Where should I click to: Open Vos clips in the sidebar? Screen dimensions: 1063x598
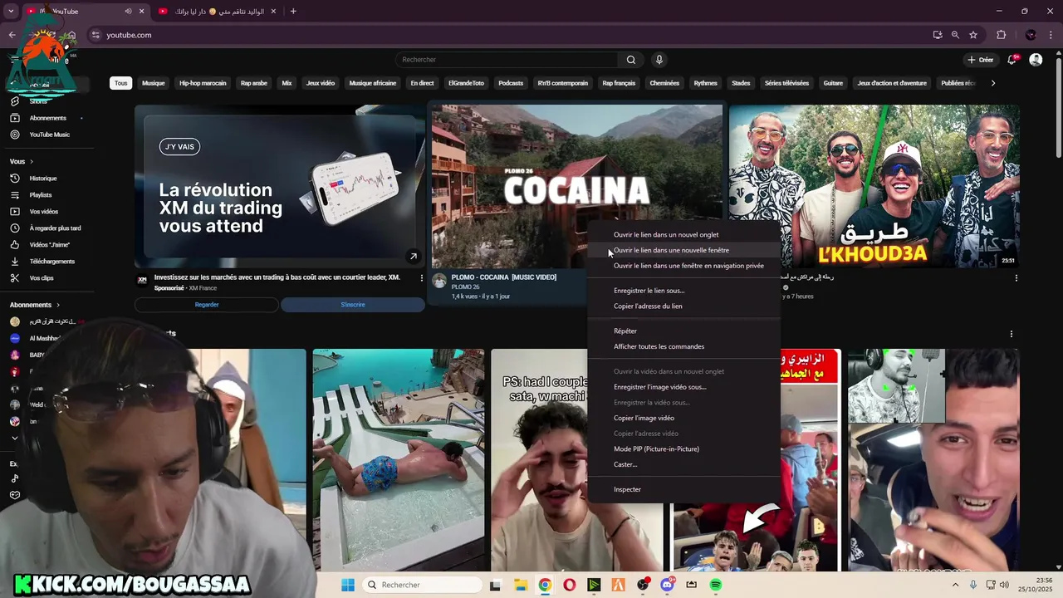pos(42,278)
